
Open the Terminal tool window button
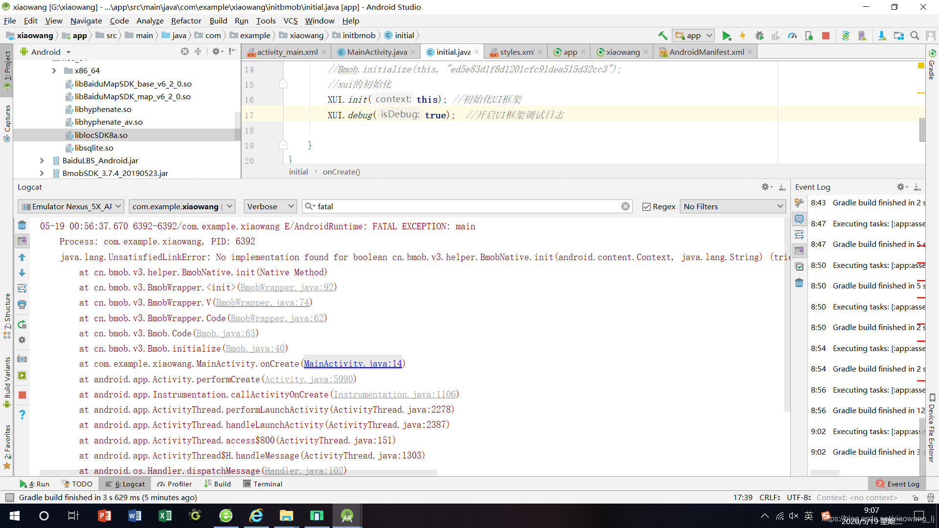[263, 484]
